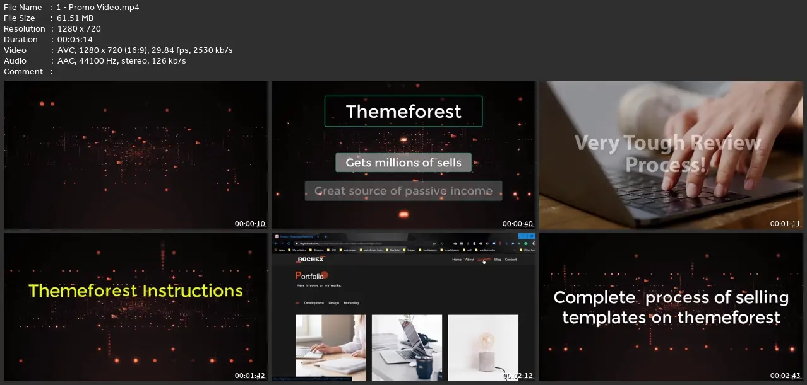Image resolution: width=807 pixels, height=385 pixels.
Task: Select the 'All' portfolio filter
Action: click(297, 303)
